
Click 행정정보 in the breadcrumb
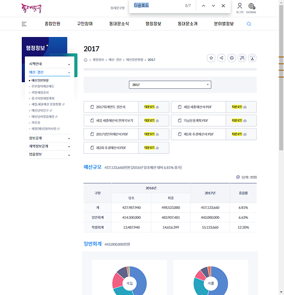click(x=98, y=59)
